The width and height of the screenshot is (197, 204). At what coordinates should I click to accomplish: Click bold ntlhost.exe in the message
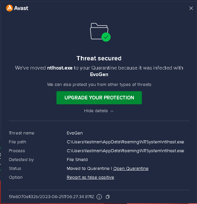point(60,68)
